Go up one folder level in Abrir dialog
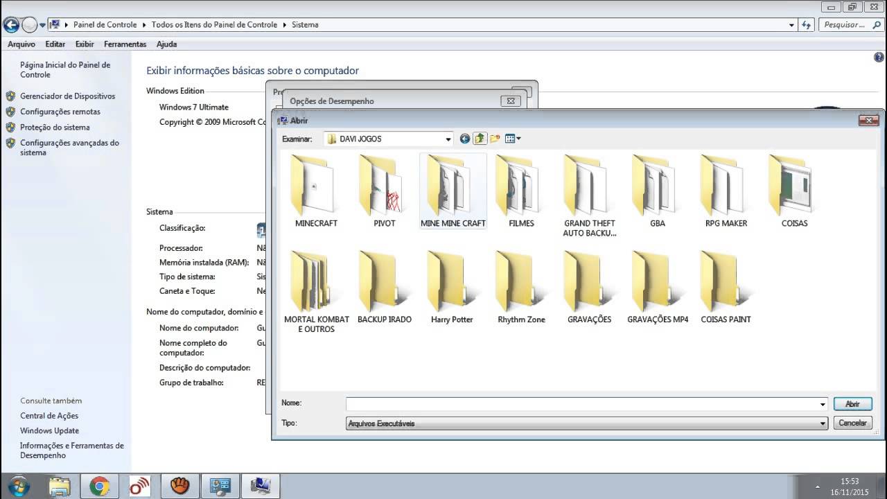 pyautogui.click(x=480, y=139)
